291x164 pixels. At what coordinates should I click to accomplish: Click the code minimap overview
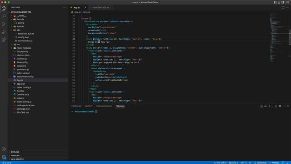coord(279,37)
